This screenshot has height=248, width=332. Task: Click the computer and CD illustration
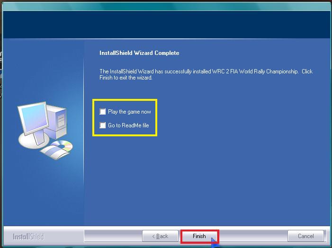[x=45, y=131]
